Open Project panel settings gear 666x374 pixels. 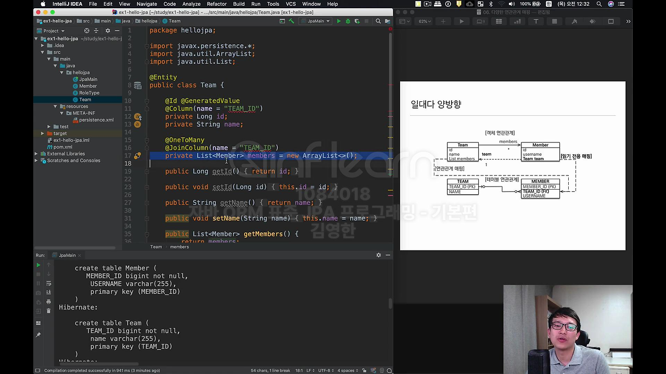108,31
